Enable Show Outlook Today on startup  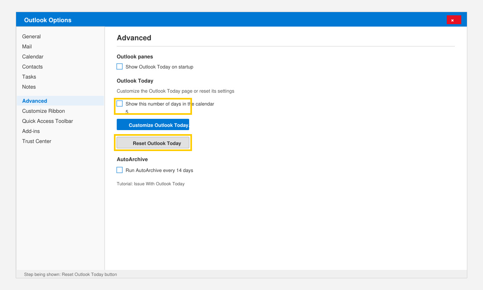(120, 66)
